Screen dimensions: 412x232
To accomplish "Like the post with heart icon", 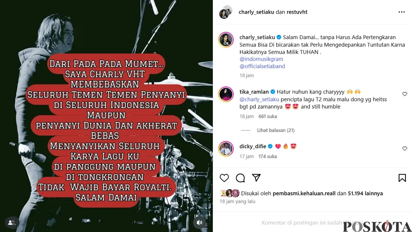I will coord(224,178).
